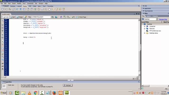Click the Refresh Design View icon
169x95 pixels.
pyautogui.click(x=61, y=17)
